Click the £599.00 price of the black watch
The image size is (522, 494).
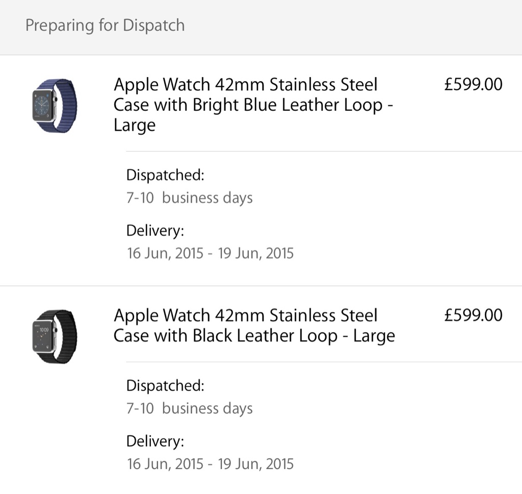pyautogui.click(x=473, y=315)
